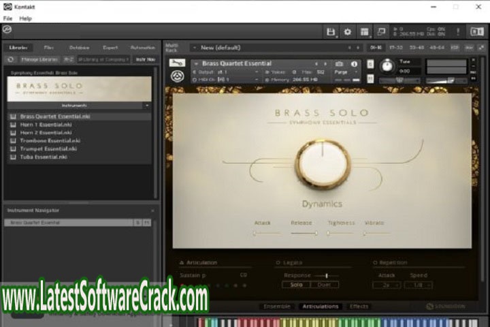Click the large Dynamics knob
Image resolution: width=490 pixels, height=327 pixels.
(322, 164)
